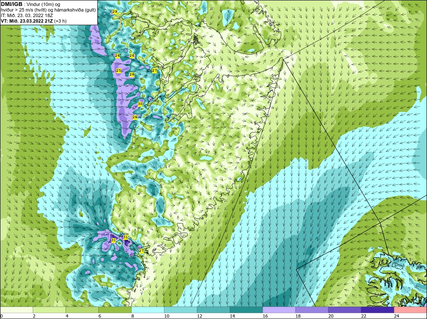Click the scale number 0
Image resolution: width=427 pixels, height=319 pixels.
2,316
